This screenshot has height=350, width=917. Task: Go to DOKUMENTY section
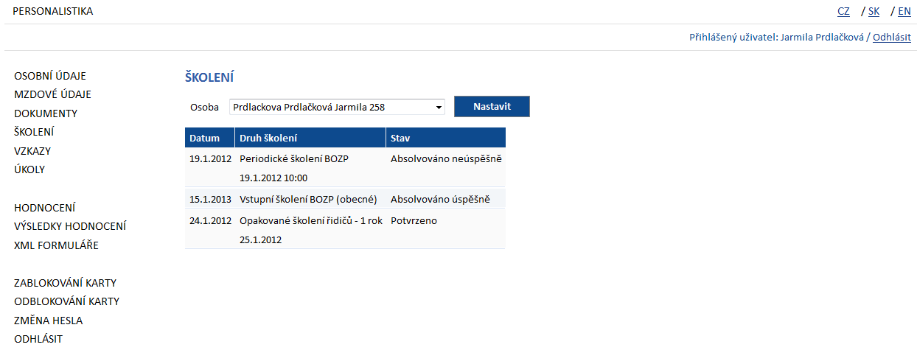point(46,113)
